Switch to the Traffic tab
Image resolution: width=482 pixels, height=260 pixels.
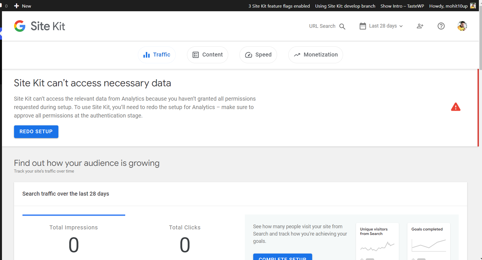pyautogui.click(x=157, y=55)
